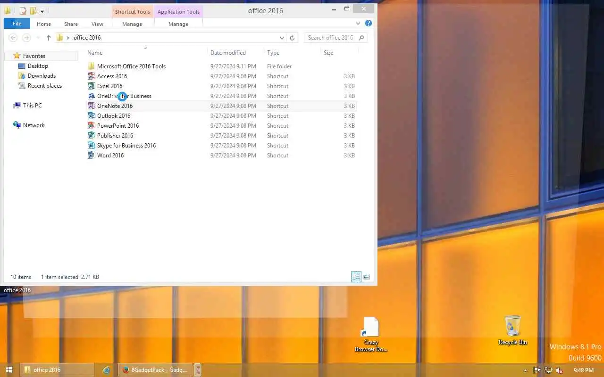
Task: Open the Home ribbon tab
Action: pyautogui.click(x=44, y=24)
